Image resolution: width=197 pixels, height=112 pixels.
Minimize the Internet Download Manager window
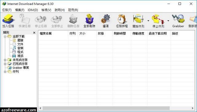pyautogui.click(x=169, y=4)
